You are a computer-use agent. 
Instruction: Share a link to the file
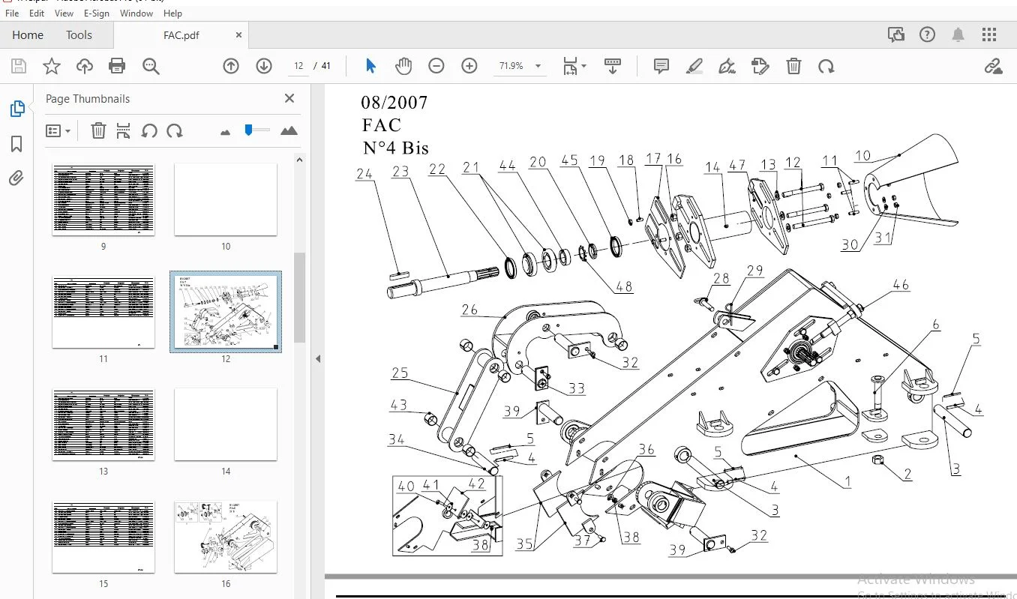coord(993,66)
